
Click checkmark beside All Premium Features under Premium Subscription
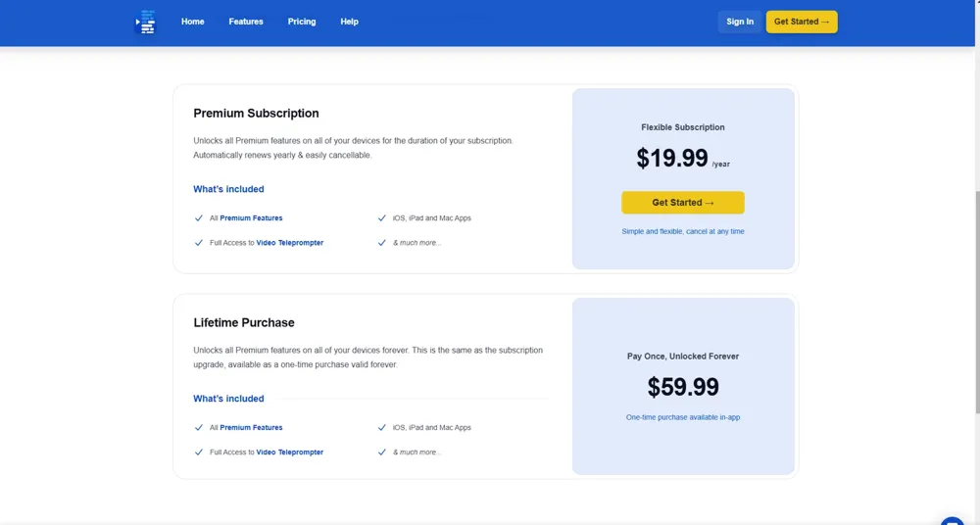click(x=199, y=218)
